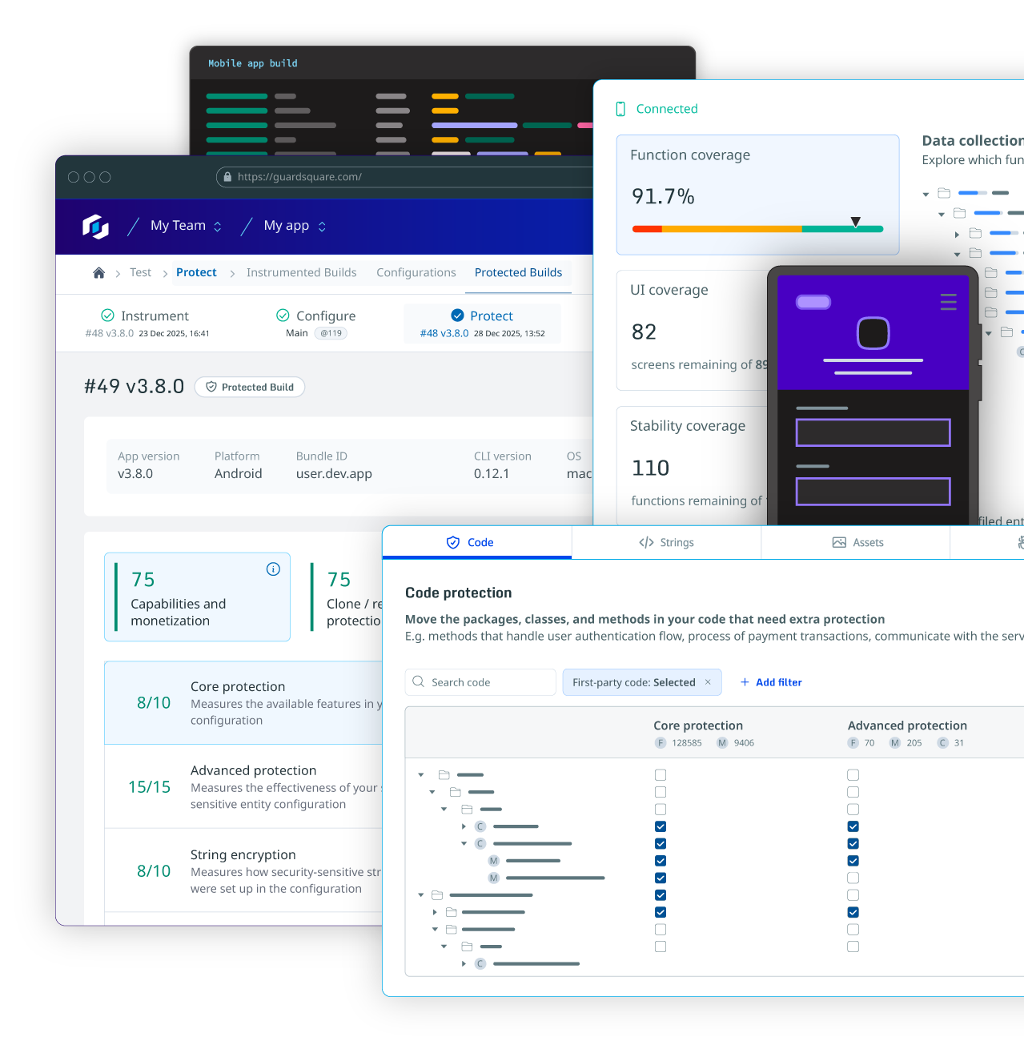Open the hamburger menu on the phone mockup
The width and height of the screenshot is (1024, 1049).
pyautogui.click(x=948, y=302)
